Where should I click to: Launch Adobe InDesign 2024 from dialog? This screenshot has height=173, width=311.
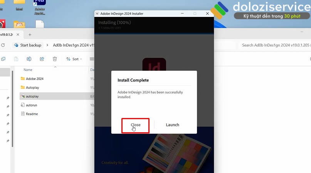point(172,125)
